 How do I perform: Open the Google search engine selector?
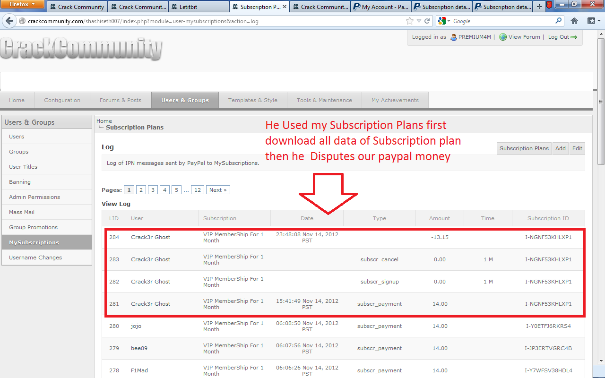click(x=444, y=21)
